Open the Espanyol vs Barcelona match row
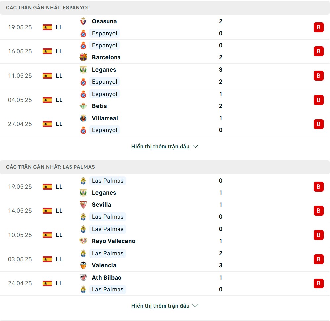This screenshot has height=321, width=330. pyautogui.click(x=165, y=51)
